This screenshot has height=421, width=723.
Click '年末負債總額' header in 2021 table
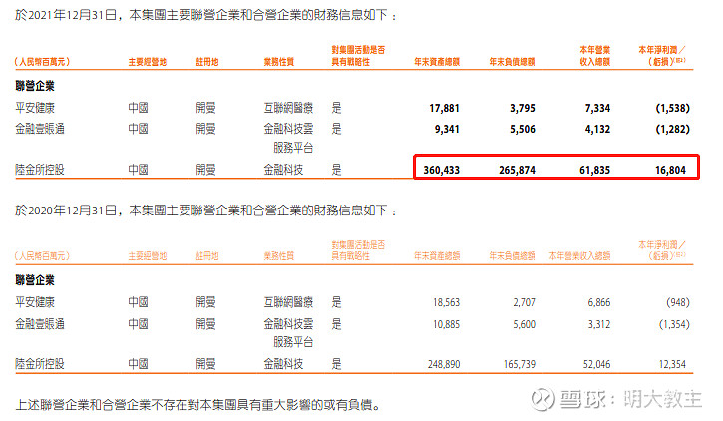point(512,62)
